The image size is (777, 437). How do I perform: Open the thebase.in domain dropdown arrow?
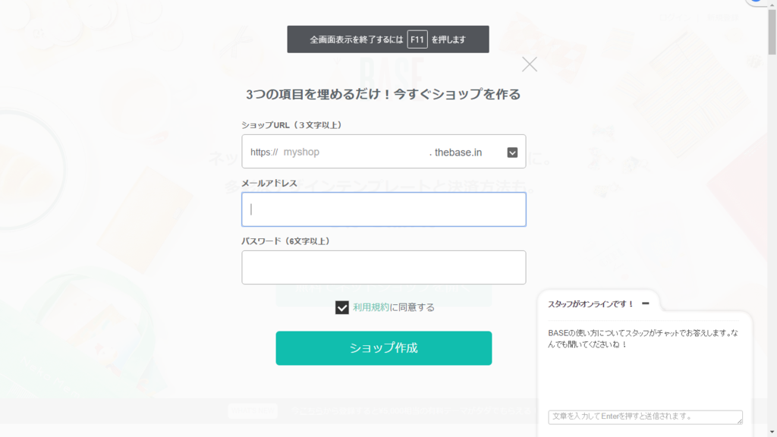(x=512, y=152)
